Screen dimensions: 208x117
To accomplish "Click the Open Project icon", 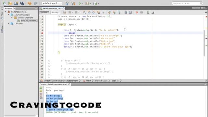I will pyautogui.click(x=16, y=4).
